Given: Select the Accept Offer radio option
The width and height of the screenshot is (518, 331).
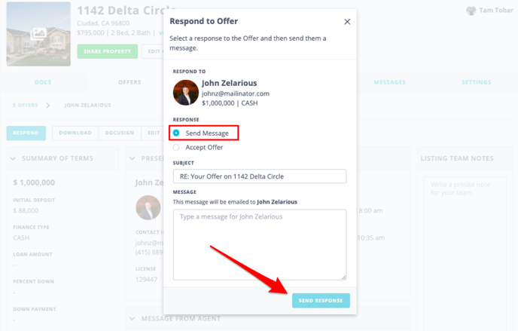Looking at the screenshot, I should [176, 148].
